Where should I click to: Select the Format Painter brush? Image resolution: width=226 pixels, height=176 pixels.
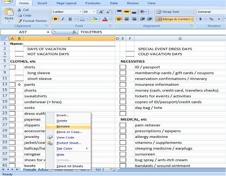point(19,21)
